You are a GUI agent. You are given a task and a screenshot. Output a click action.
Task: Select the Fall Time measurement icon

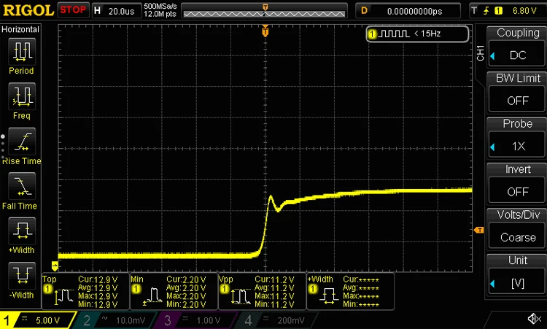point(22,185)
